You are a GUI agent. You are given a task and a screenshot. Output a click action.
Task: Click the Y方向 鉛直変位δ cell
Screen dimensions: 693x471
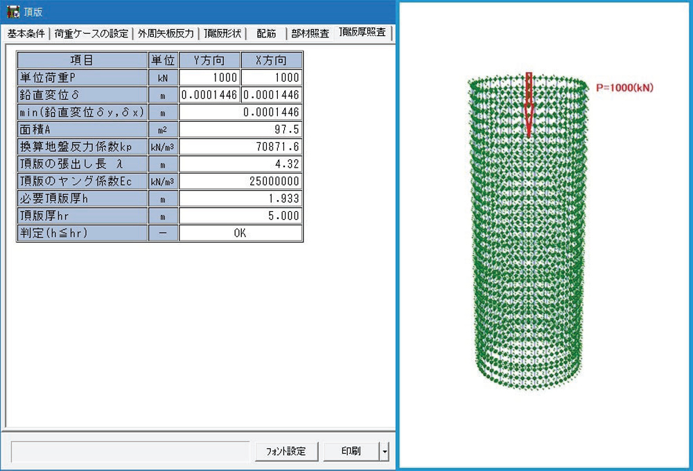coord(209,95)
